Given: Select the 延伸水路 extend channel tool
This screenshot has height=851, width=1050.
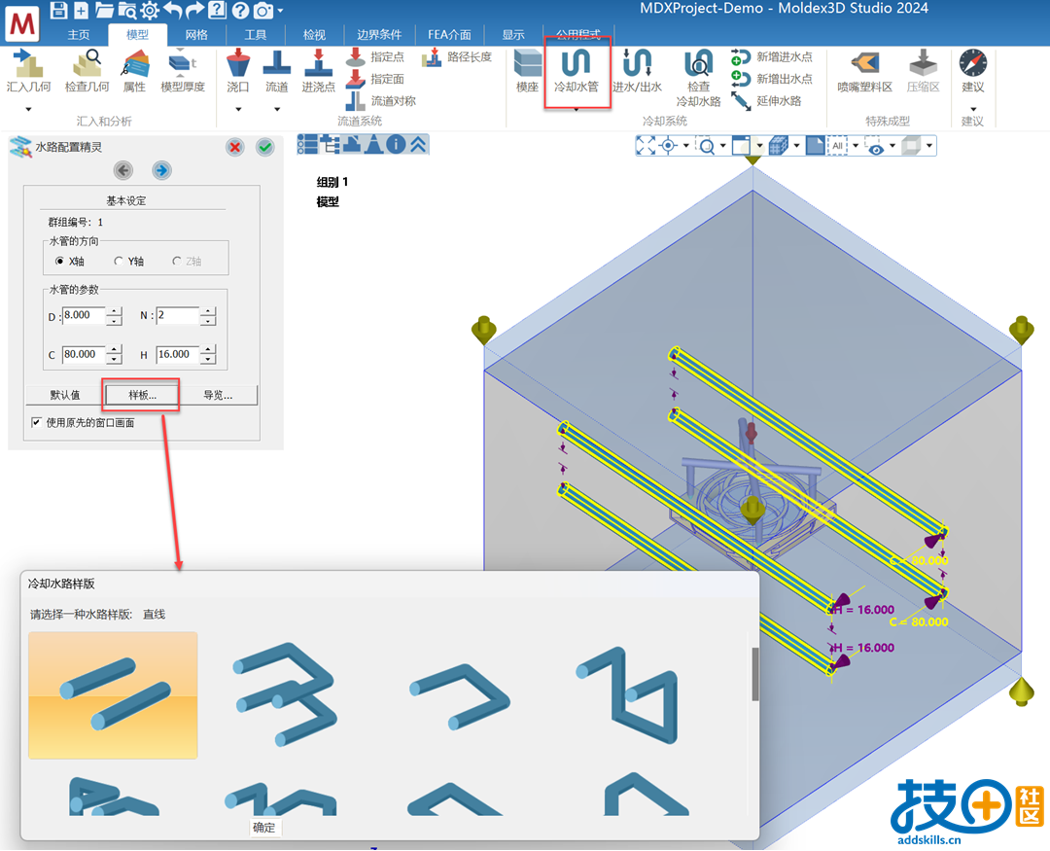Looking at the screenshot, I should 766,101.
